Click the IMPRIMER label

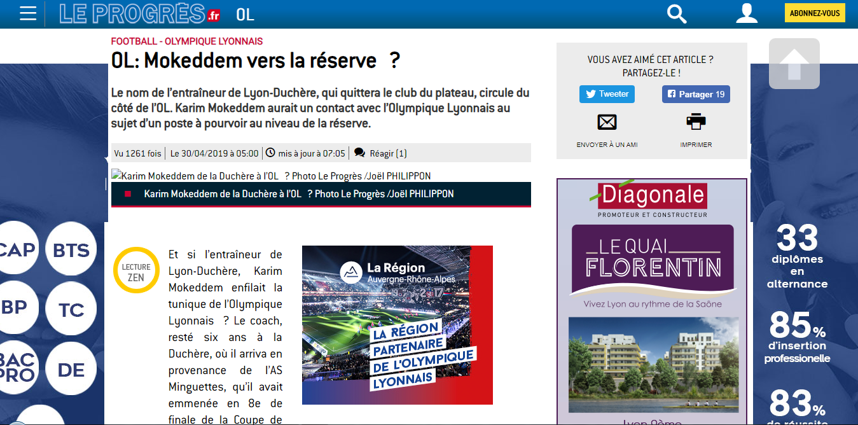[x=696, y=144]
